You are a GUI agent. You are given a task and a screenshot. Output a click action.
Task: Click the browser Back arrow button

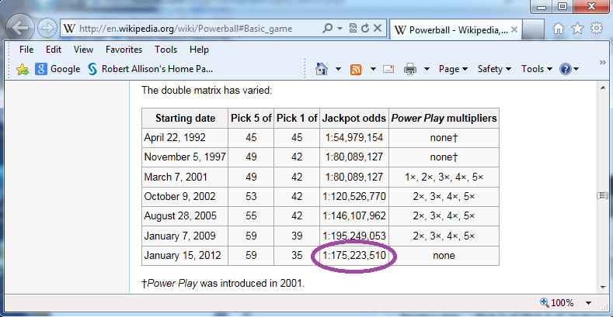19,28
